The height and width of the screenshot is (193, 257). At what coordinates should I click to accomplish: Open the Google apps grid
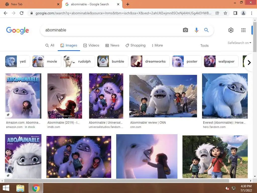pyautogui.click(x=243, y=30)
